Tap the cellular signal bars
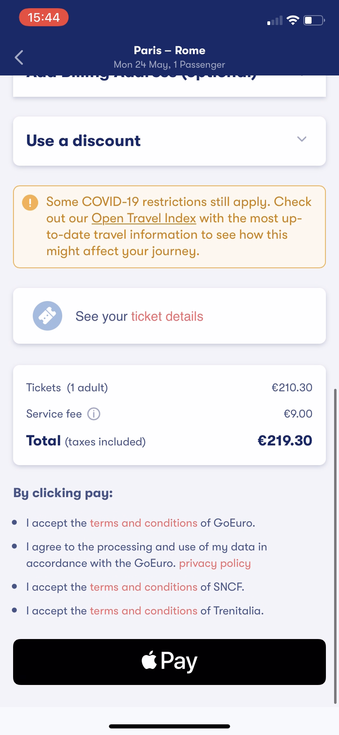The width and height of the screenshot is (339, 735). [275, 21]
